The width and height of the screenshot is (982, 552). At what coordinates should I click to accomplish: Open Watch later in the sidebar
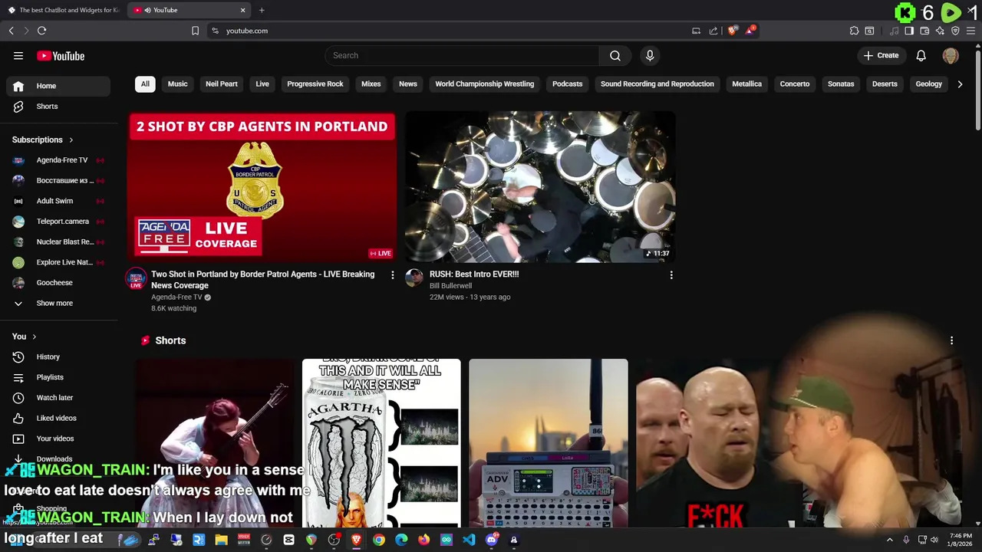58,398
